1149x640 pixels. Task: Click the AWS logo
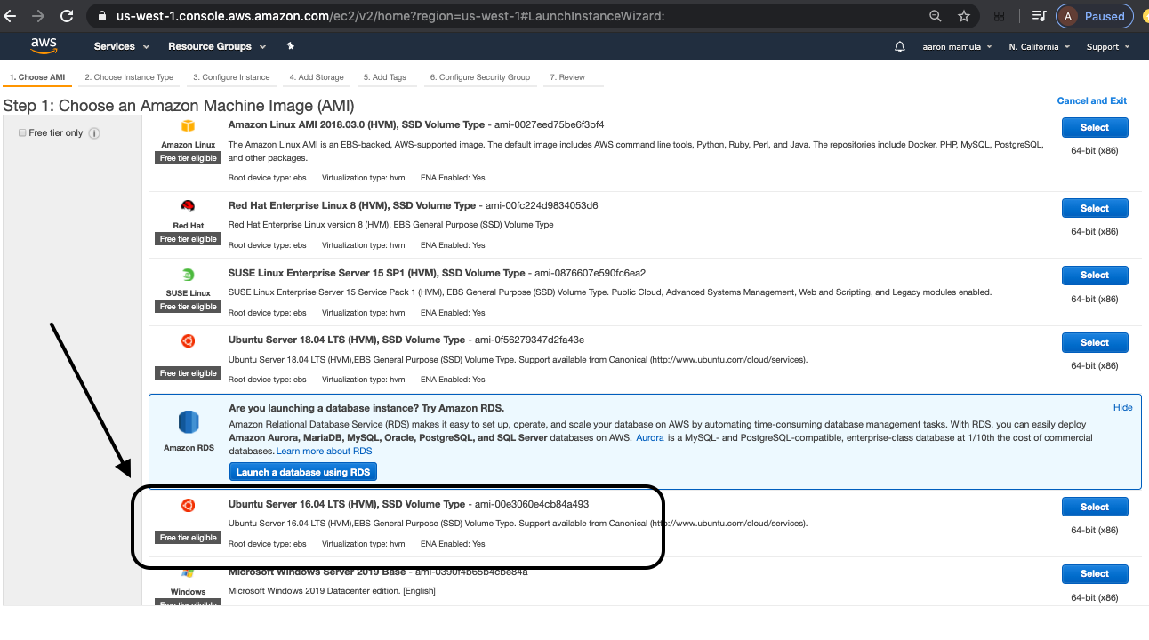pyautogui.click(x=44, y=45)
